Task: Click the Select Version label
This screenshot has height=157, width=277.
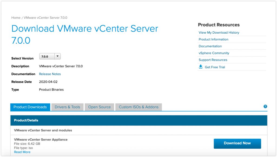Action: [22, 58]
